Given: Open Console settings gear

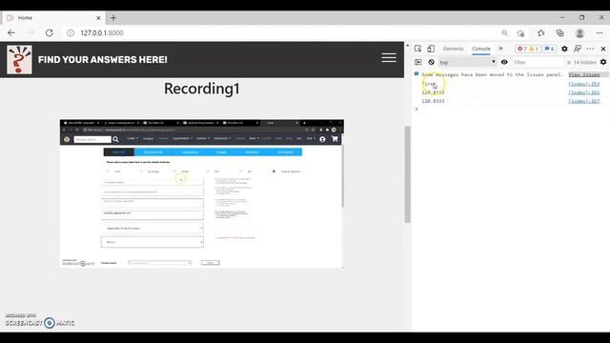Looking at the screenshot, I should pyautogui.click(x=603, y=62).
